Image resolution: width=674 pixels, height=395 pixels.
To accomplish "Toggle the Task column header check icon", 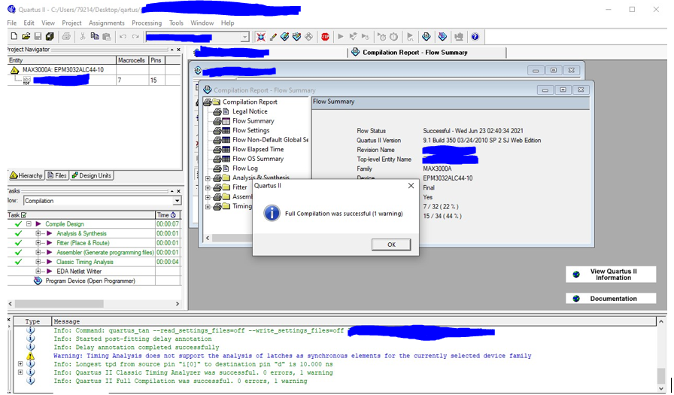I will (24, 215).
